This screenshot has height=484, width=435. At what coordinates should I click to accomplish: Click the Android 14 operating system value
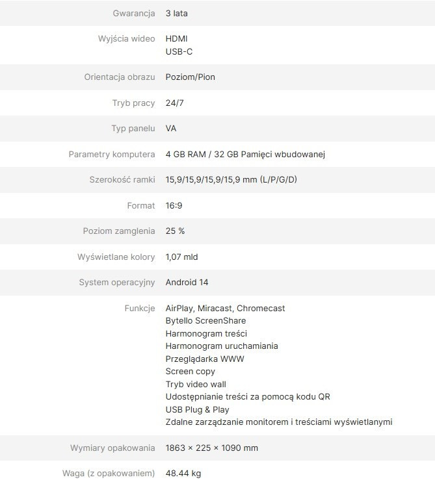pos(187,283)
